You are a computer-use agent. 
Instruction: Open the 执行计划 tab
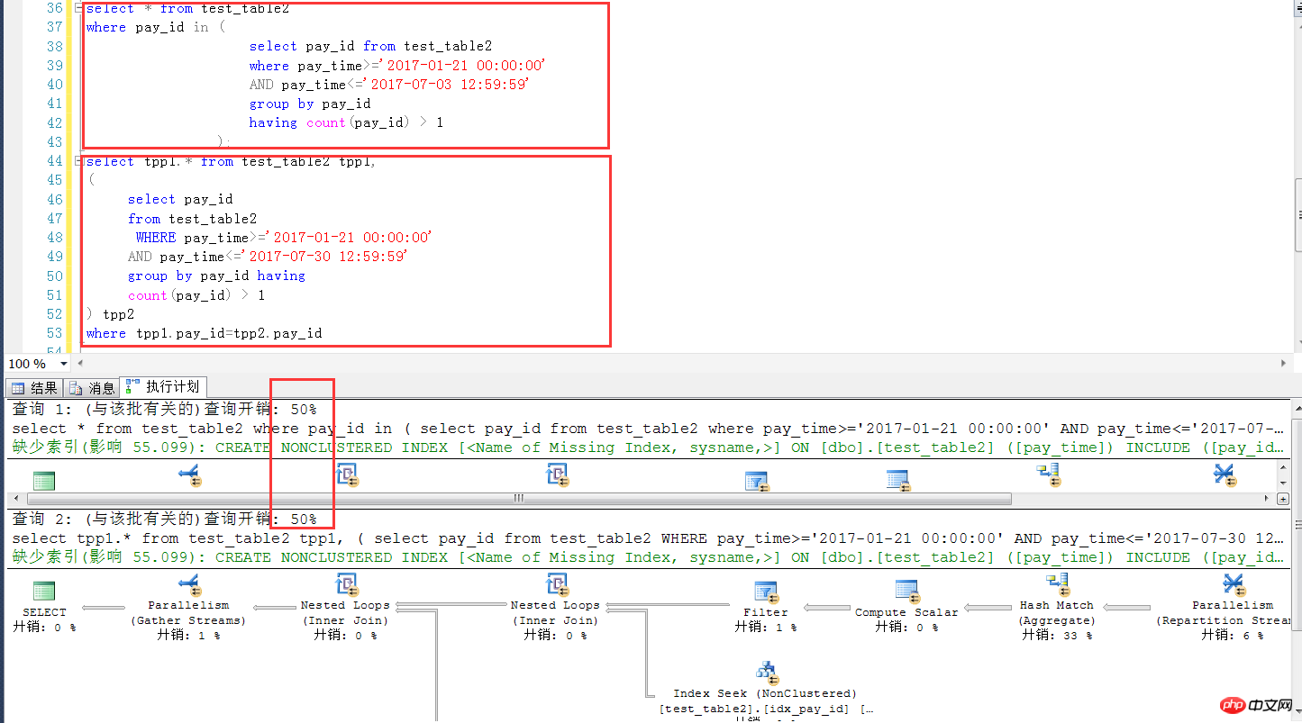point(164,387)
